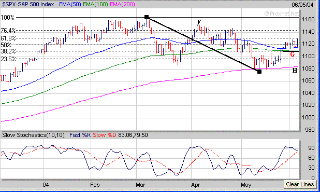The height and width of the screenshot is (192, 320).
Task: Click the 1140 price axis label
Action: click(x=308, y=32)
